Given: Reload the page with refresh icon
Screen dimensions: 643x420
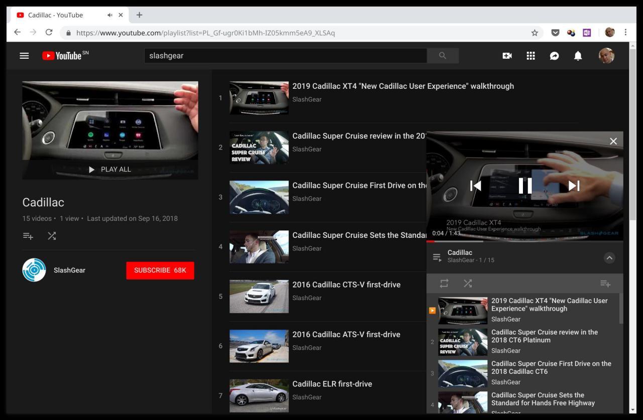Looking at the screenshot, I should pos(49,32).
